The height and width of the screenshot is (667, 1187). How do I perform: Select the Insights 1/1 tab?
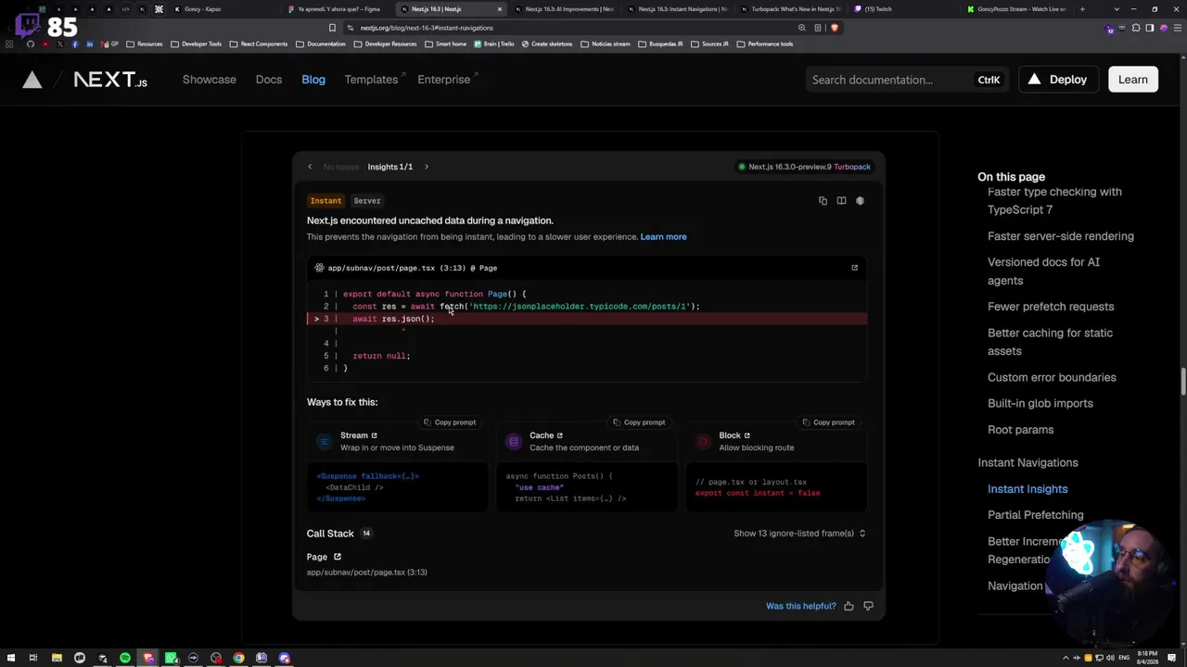[x=390, y=167]
